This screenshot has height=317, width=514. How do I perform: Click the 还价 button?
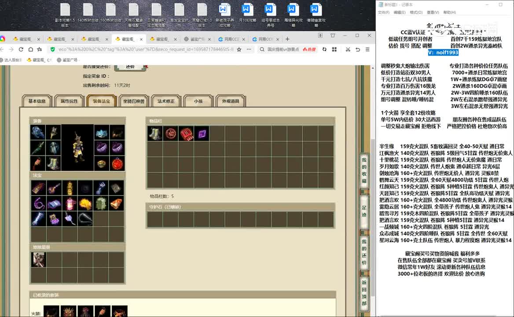[130, 67]
